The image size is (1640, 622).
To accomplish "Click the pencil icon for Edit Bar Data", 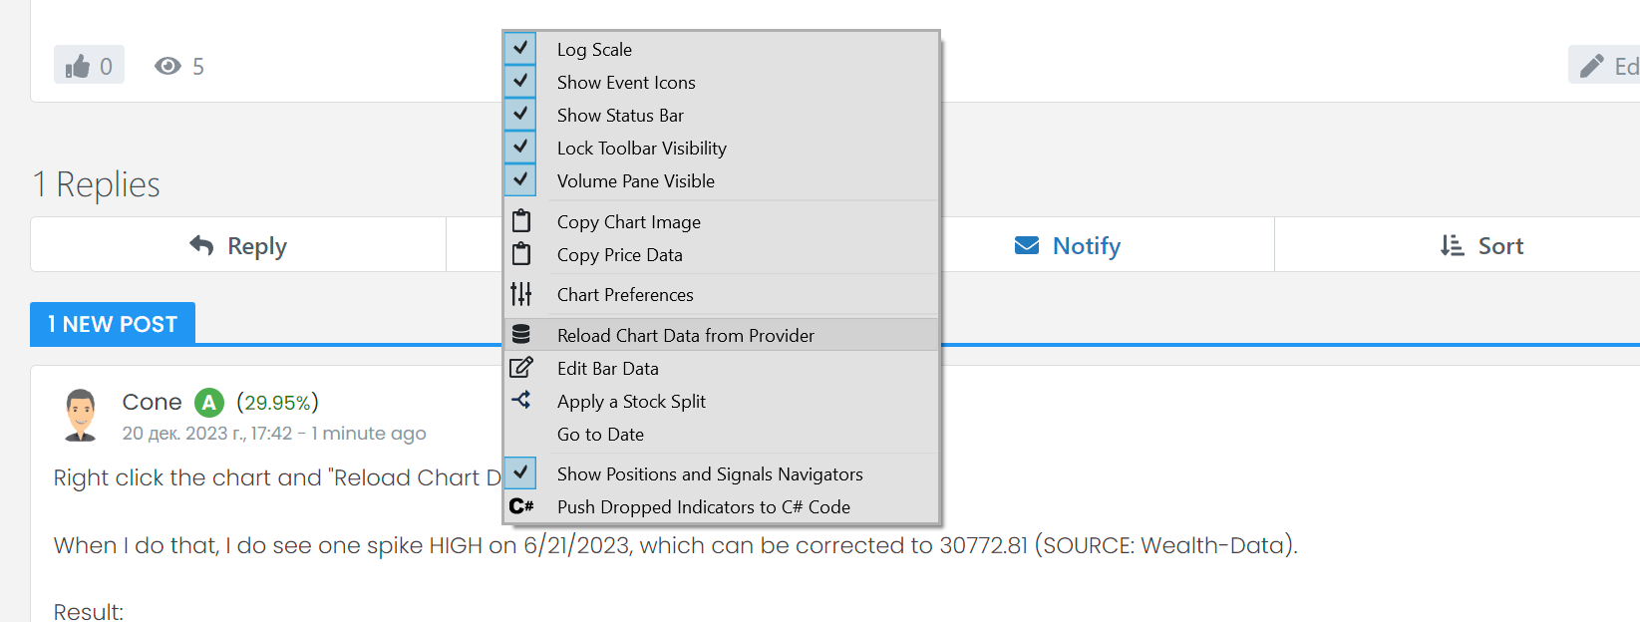I will [x=521, y=368].
